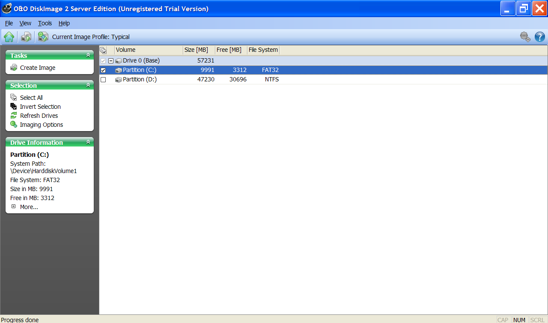Click the Partition (D:) drive icon
The width and height of the screenshot is (548, 323).
119,80
